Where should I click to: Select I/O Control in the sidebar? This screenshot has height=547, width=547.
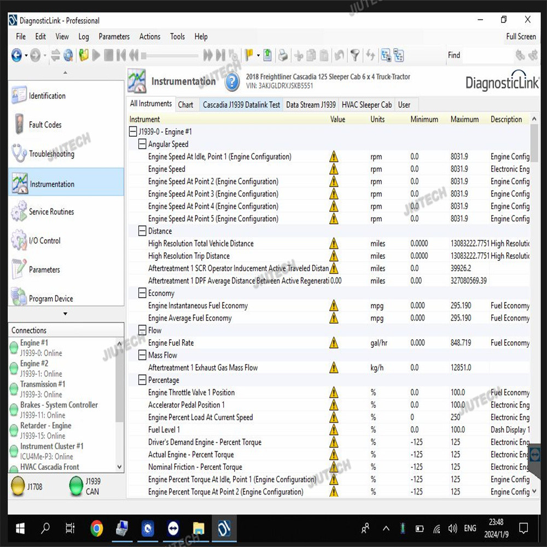pyautogui.click(x=44, y=241)
